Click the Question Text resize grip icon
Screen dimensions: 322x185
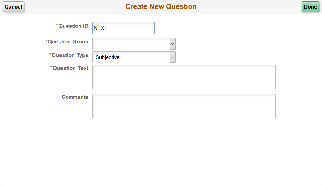[273, 87]
